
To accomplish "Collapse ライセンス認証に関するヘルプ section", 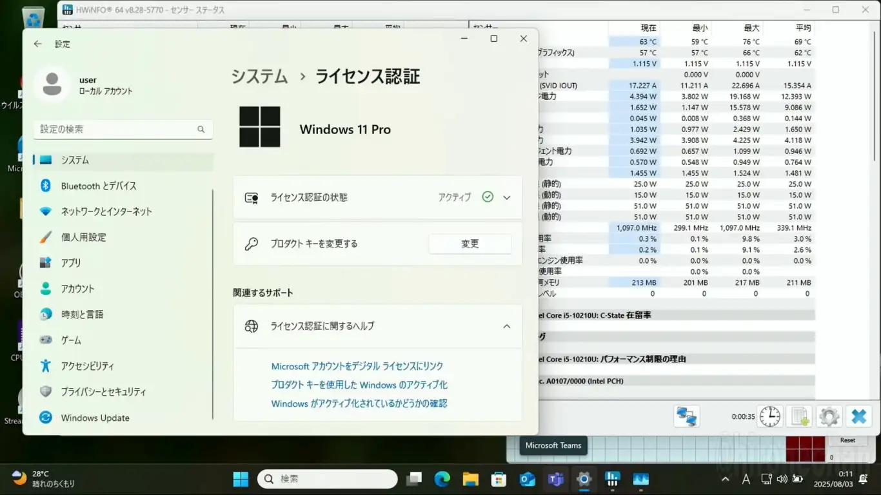I will (507, 326).
